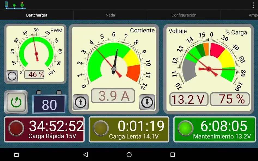The height and width of the screenshot is (161, 258).
Task: Tap the battery capacity display showing 80
Action: (x=49, y=104)
